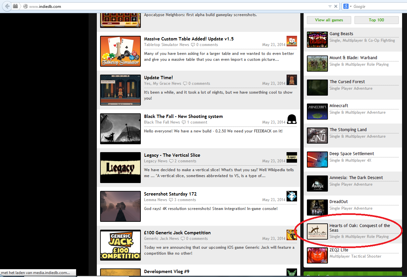The width and height of the screenshot is (407, 277).
Task: Open Screenshot Saturday 172 thumbnail
Action: click(x=120, y=206)
